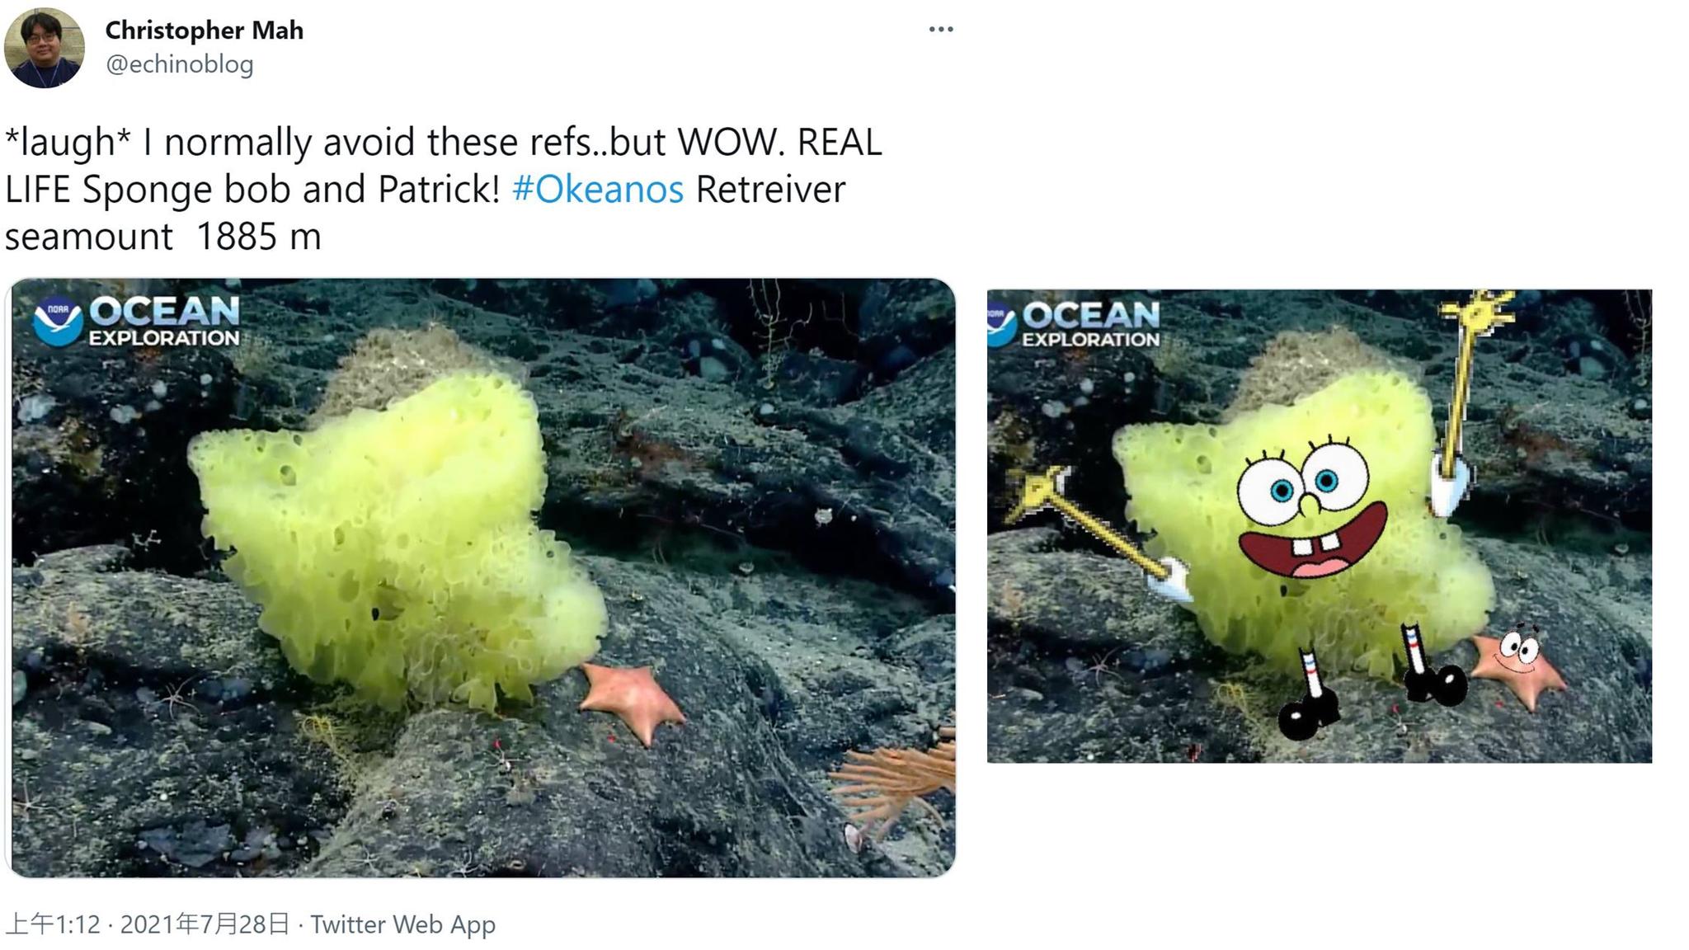Click the three-dot more options icon
The width and height of the screenshot is (1689, 950).
click(x=941, y=29)
